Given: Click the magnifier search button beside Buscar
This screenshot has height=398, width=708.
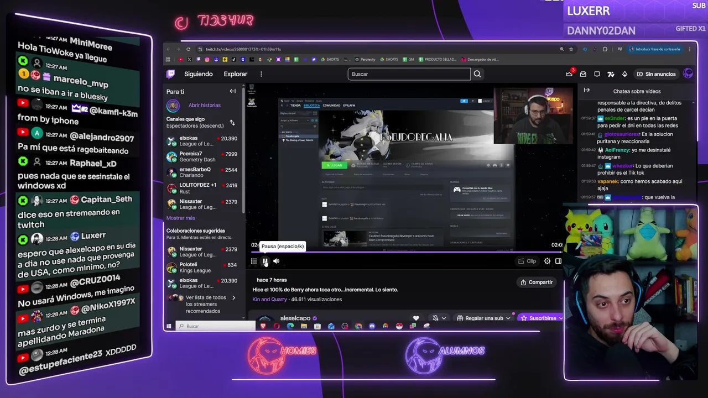Looking at the screenshot, I should coord(477,74).
